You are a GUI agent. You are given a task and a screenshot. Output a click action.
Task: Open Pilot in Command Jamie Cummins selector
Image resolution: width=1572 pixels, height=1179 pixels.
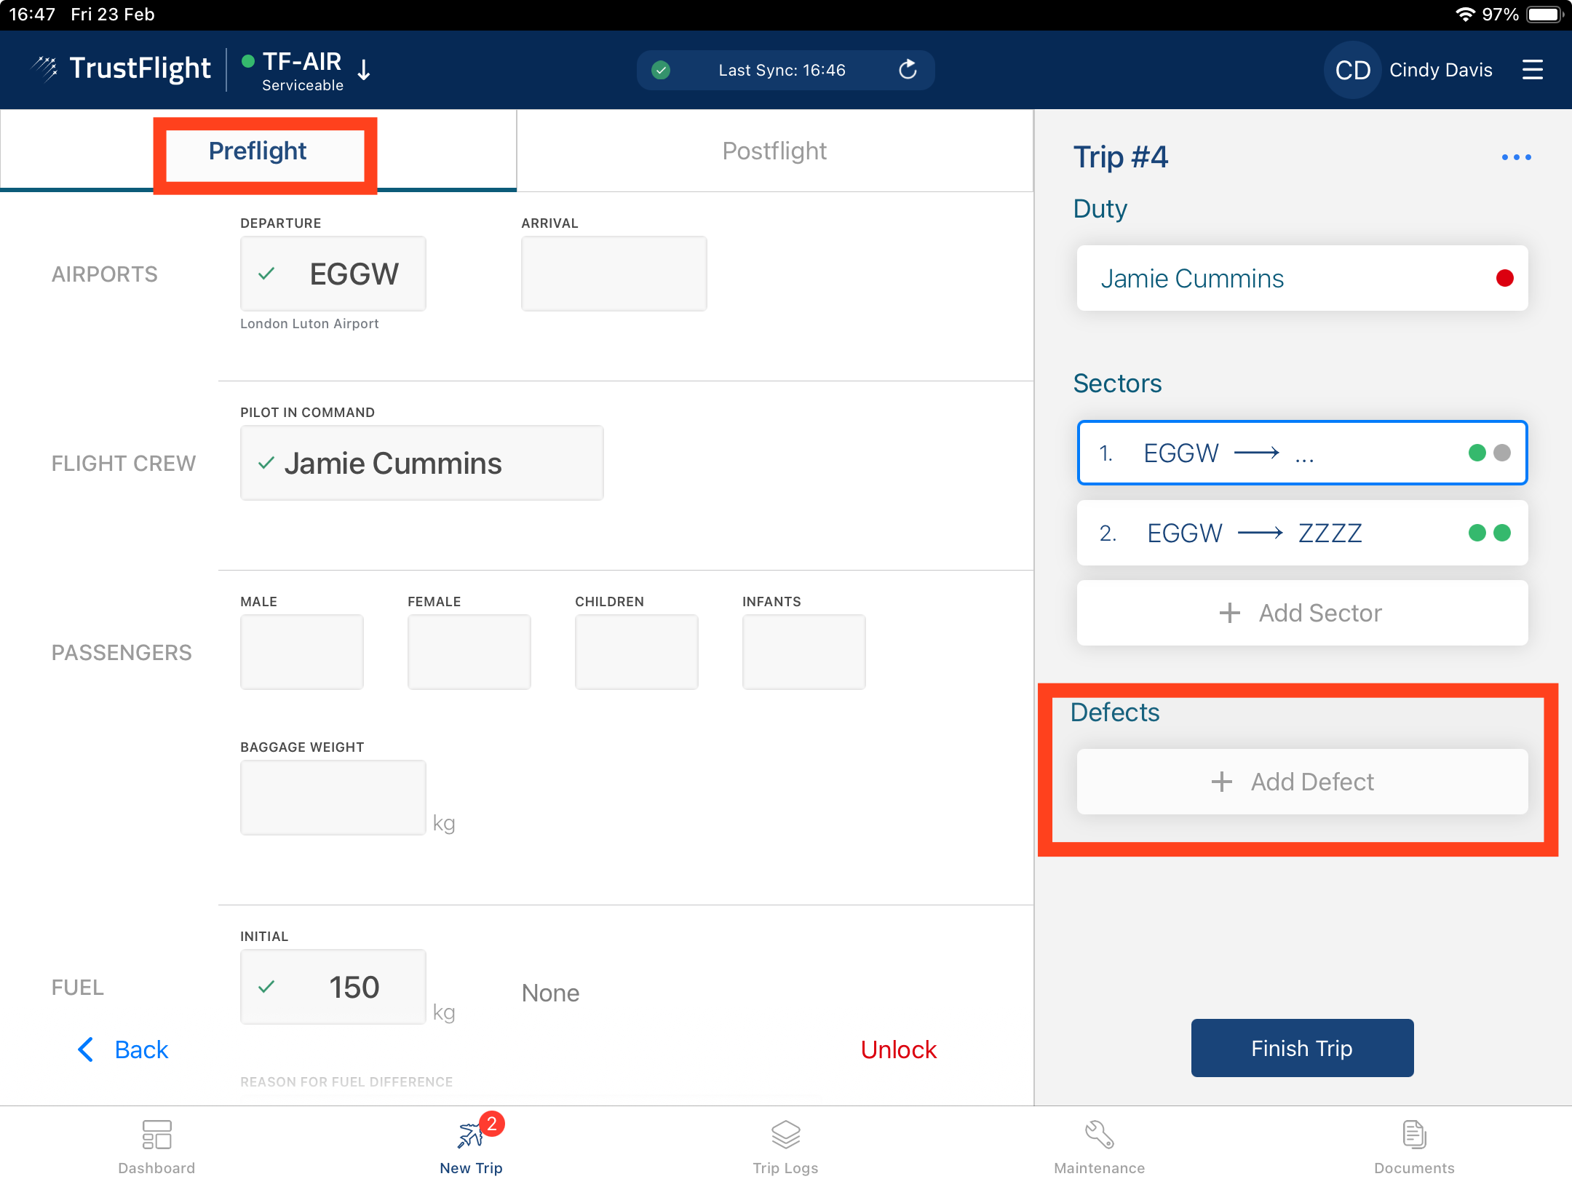tap(421, 463)
